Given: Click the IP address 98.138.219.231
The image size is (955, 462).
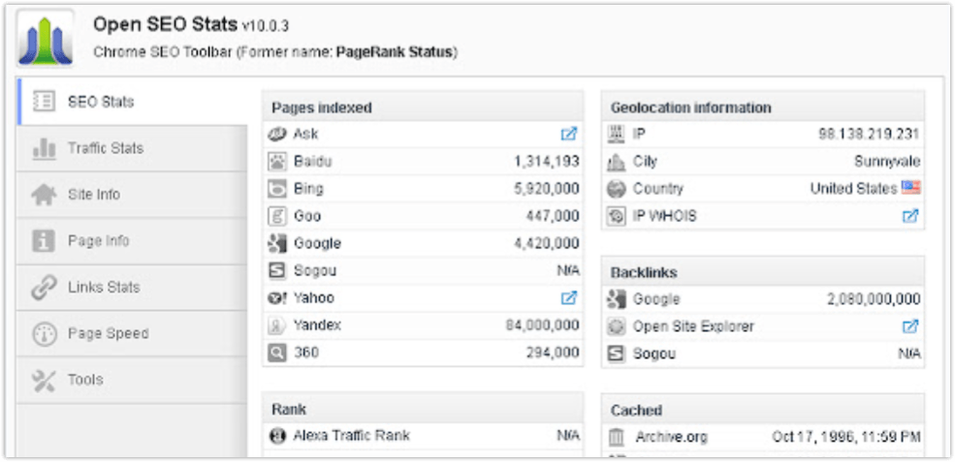Looking at the screenshot, I should (869, 134).
